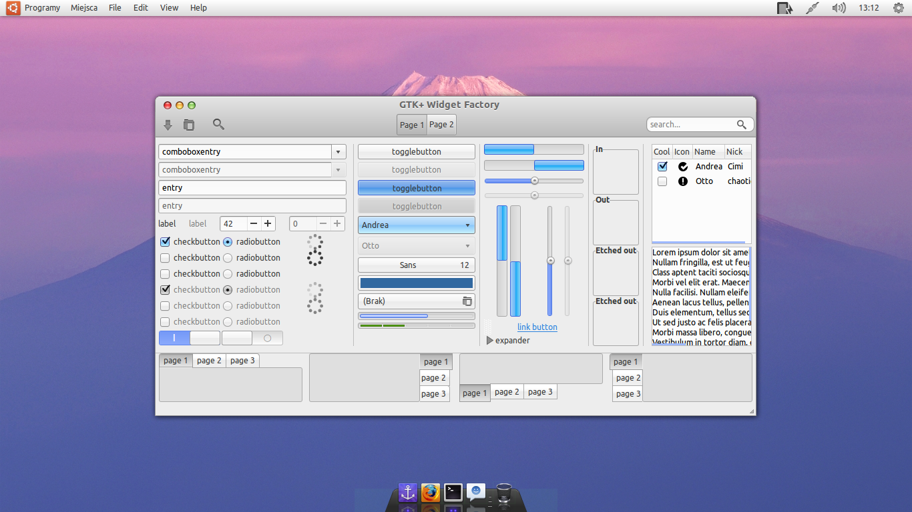
Task: Follow the link button
Action: click(x=537, y=327)
